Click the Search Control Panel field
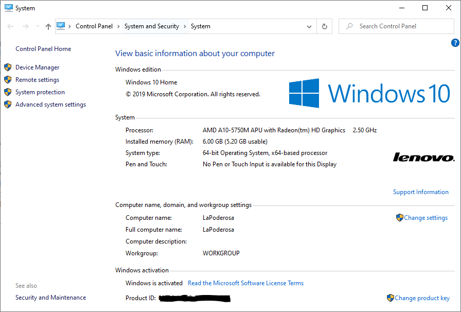The height and width of the screenshot is (312, 461). point(396,26)
